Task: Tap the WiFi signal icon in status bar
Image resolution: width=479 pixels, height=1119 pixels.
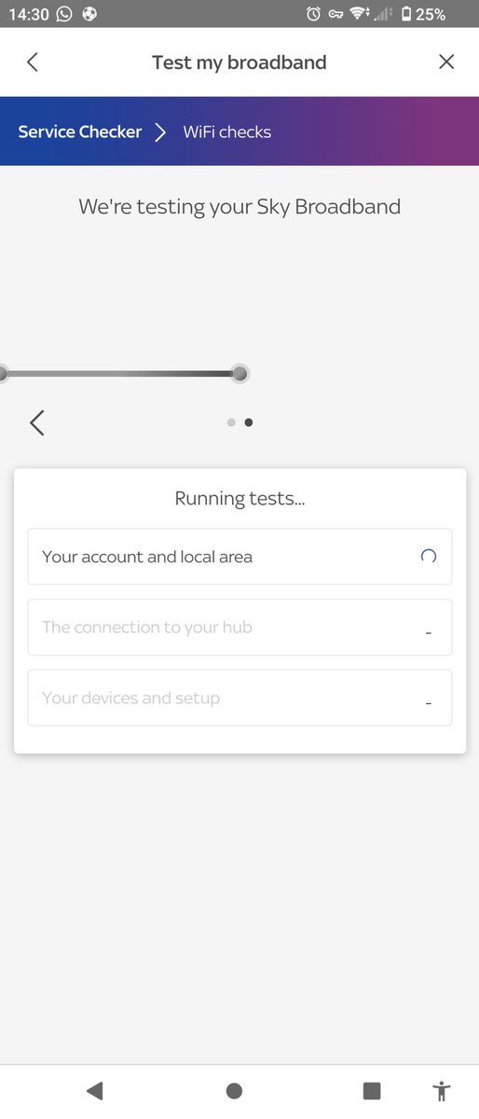Action: click(360, 14)
